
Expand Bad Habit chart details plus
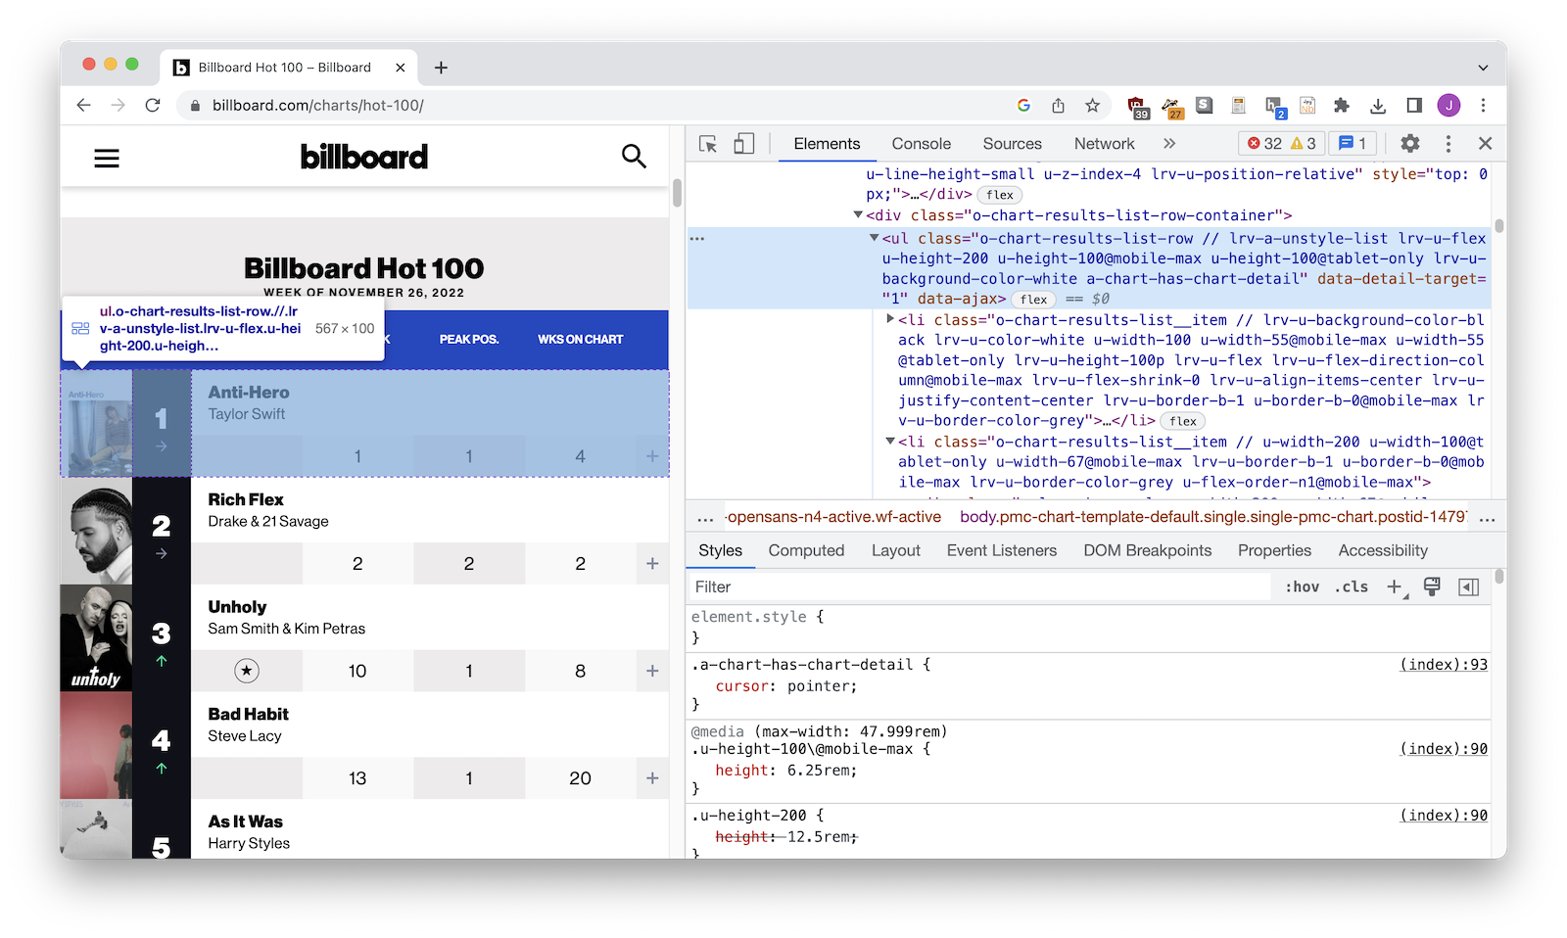652,777
